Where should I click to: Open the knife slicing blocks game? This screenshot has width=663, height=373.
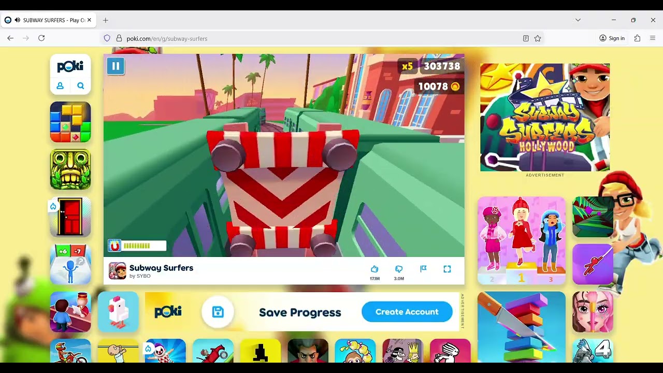coord(522,327)
